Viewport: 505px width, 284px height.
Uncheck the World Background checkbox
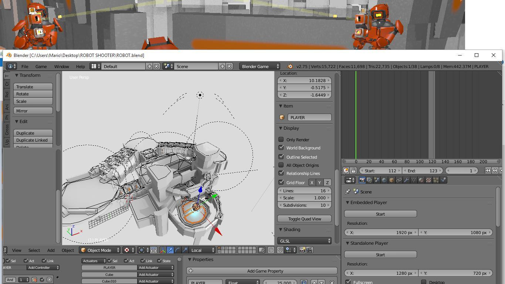pyautogui.click(x=281, y=148)
